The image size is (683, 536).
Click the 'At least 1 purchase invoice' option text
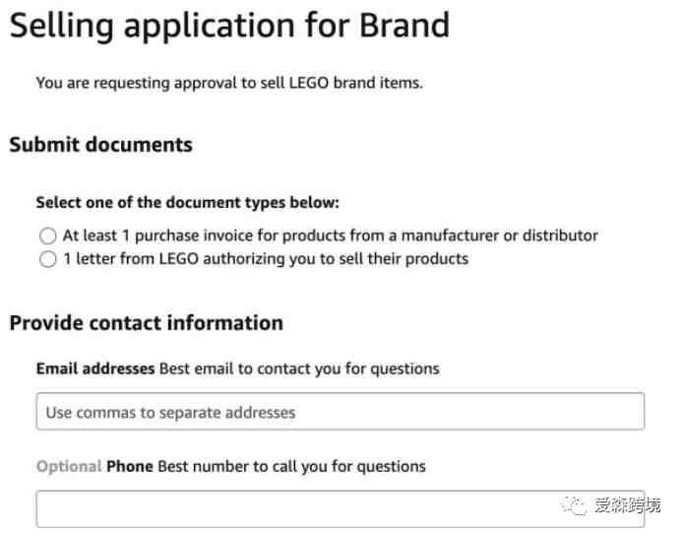coord(330,235)
